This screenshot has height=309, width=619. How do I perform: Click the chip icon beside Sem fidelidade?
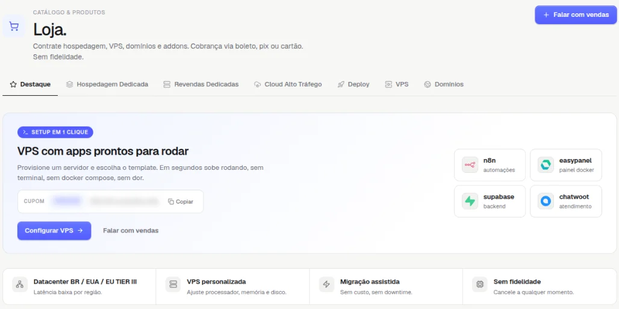pos(480,284)
